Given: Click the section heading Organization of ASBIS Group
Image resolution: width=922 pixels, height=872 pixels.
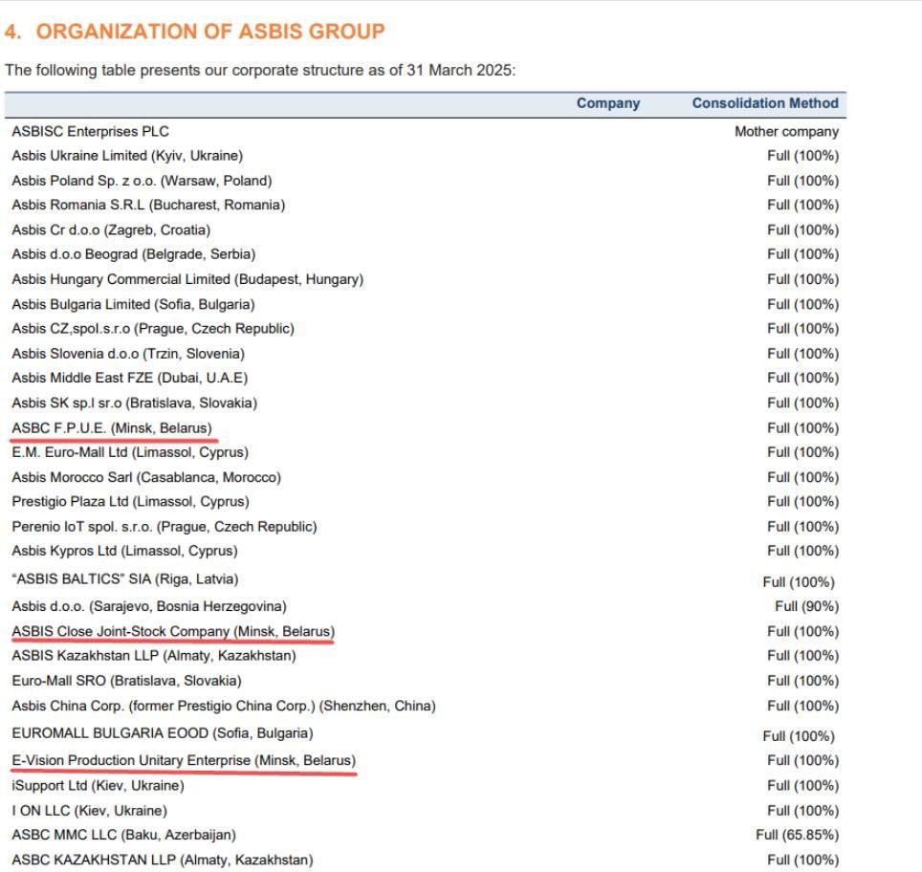Looking at the screenshot, I should (x=194, y=32).
